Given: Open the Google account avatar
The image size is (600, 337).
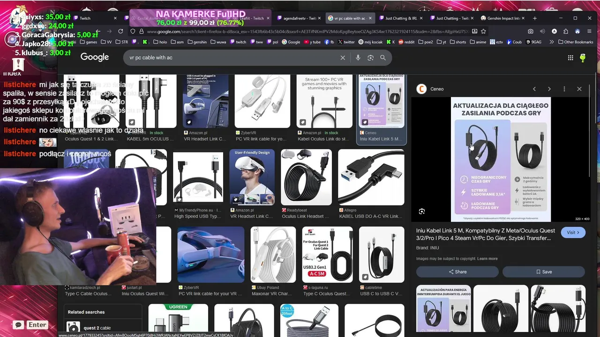Looking at the screenshot, I should (583, 58).
